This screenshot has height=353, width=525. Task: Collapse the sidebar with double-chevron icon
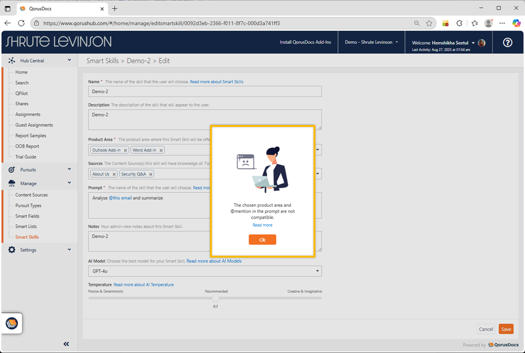coord(66,344)
